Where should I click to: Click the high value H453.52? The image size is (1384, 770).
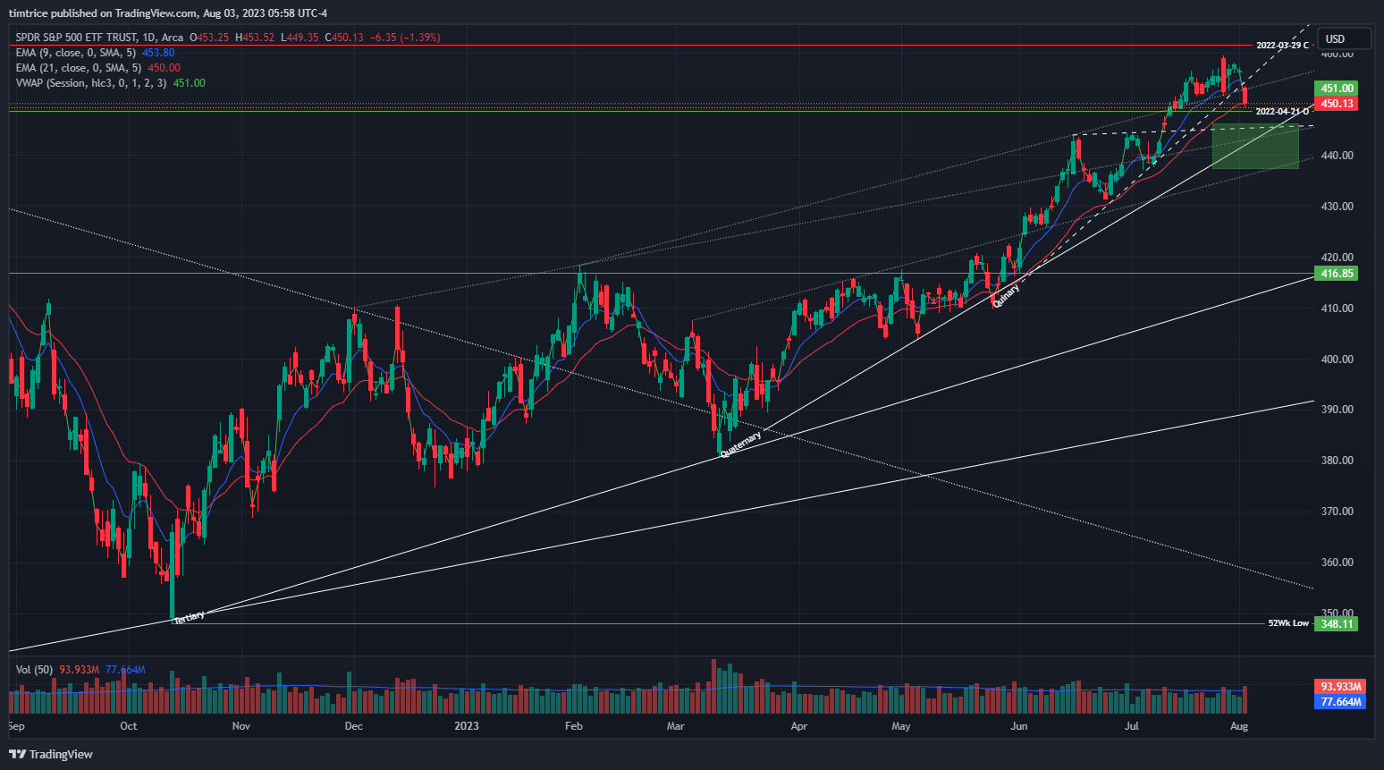[x=255, y=38]
